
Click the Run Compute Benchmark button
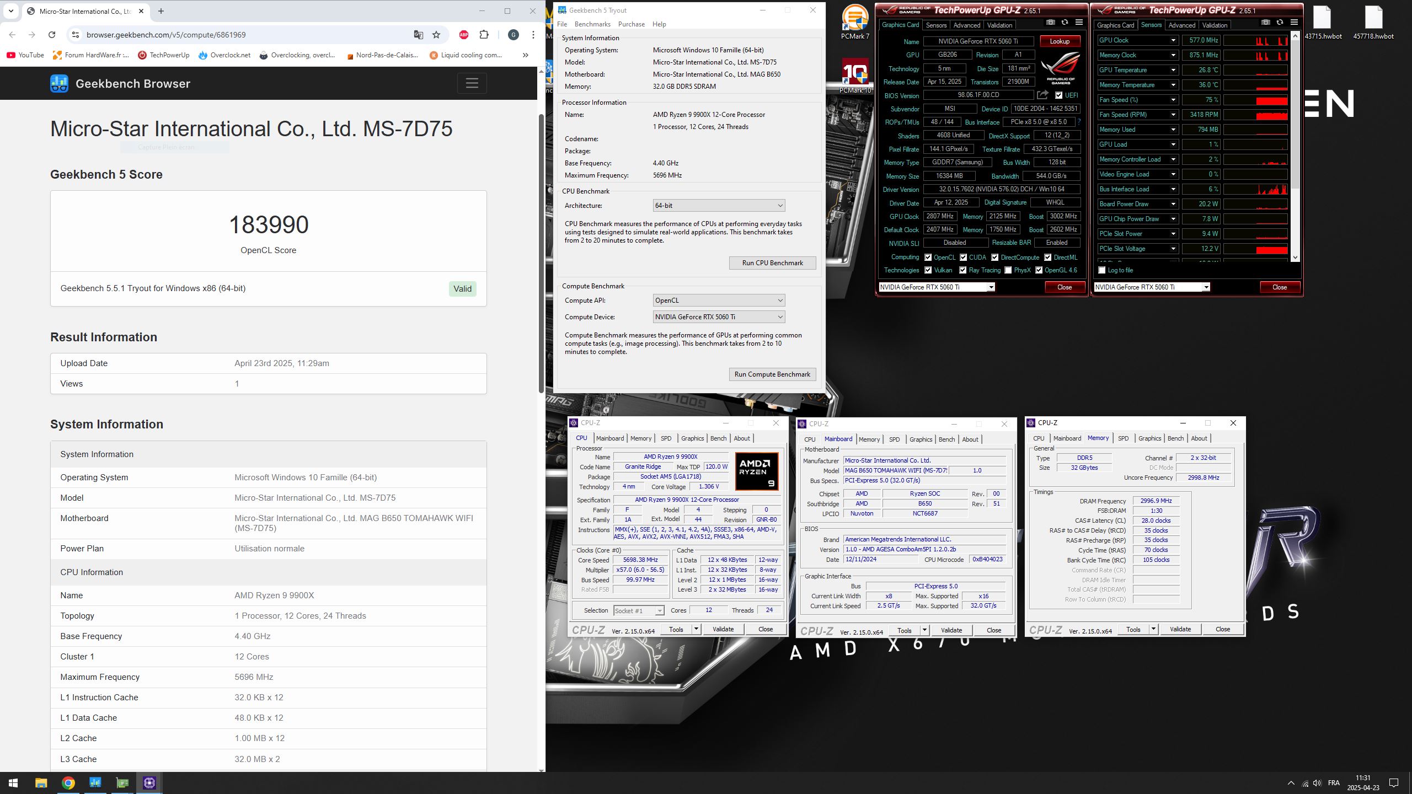772,374
